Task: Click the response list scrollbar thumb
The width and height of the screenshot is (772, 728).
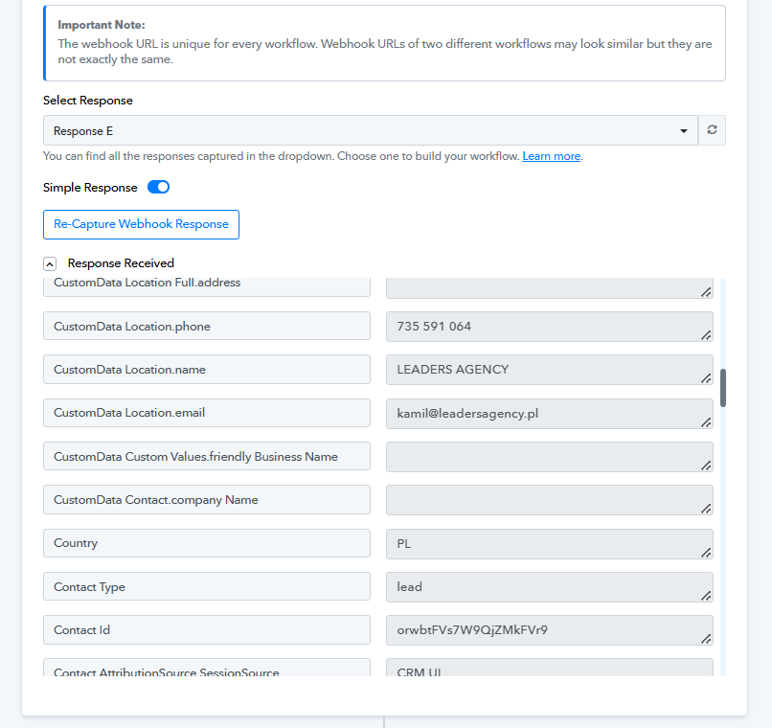Action: (x=723, y=388)
